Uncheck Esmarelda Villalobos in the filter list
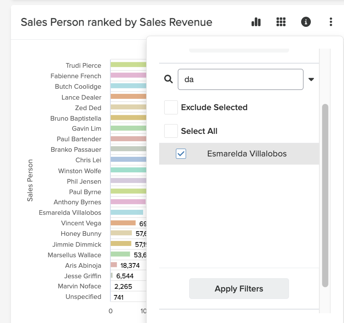The image size is (344, 323). 181,154
